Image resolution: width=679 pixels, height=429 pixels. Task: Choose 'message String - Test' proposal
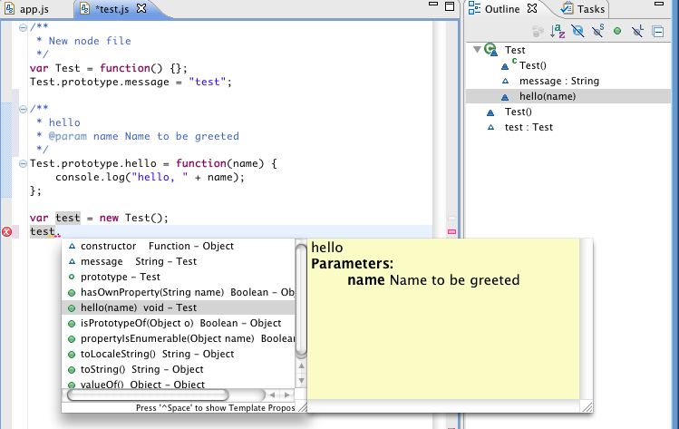[x=179, y=262]
